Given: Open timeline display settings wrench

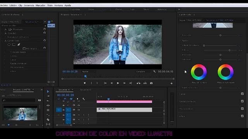Looking at the screenshot, I should 84,99.
